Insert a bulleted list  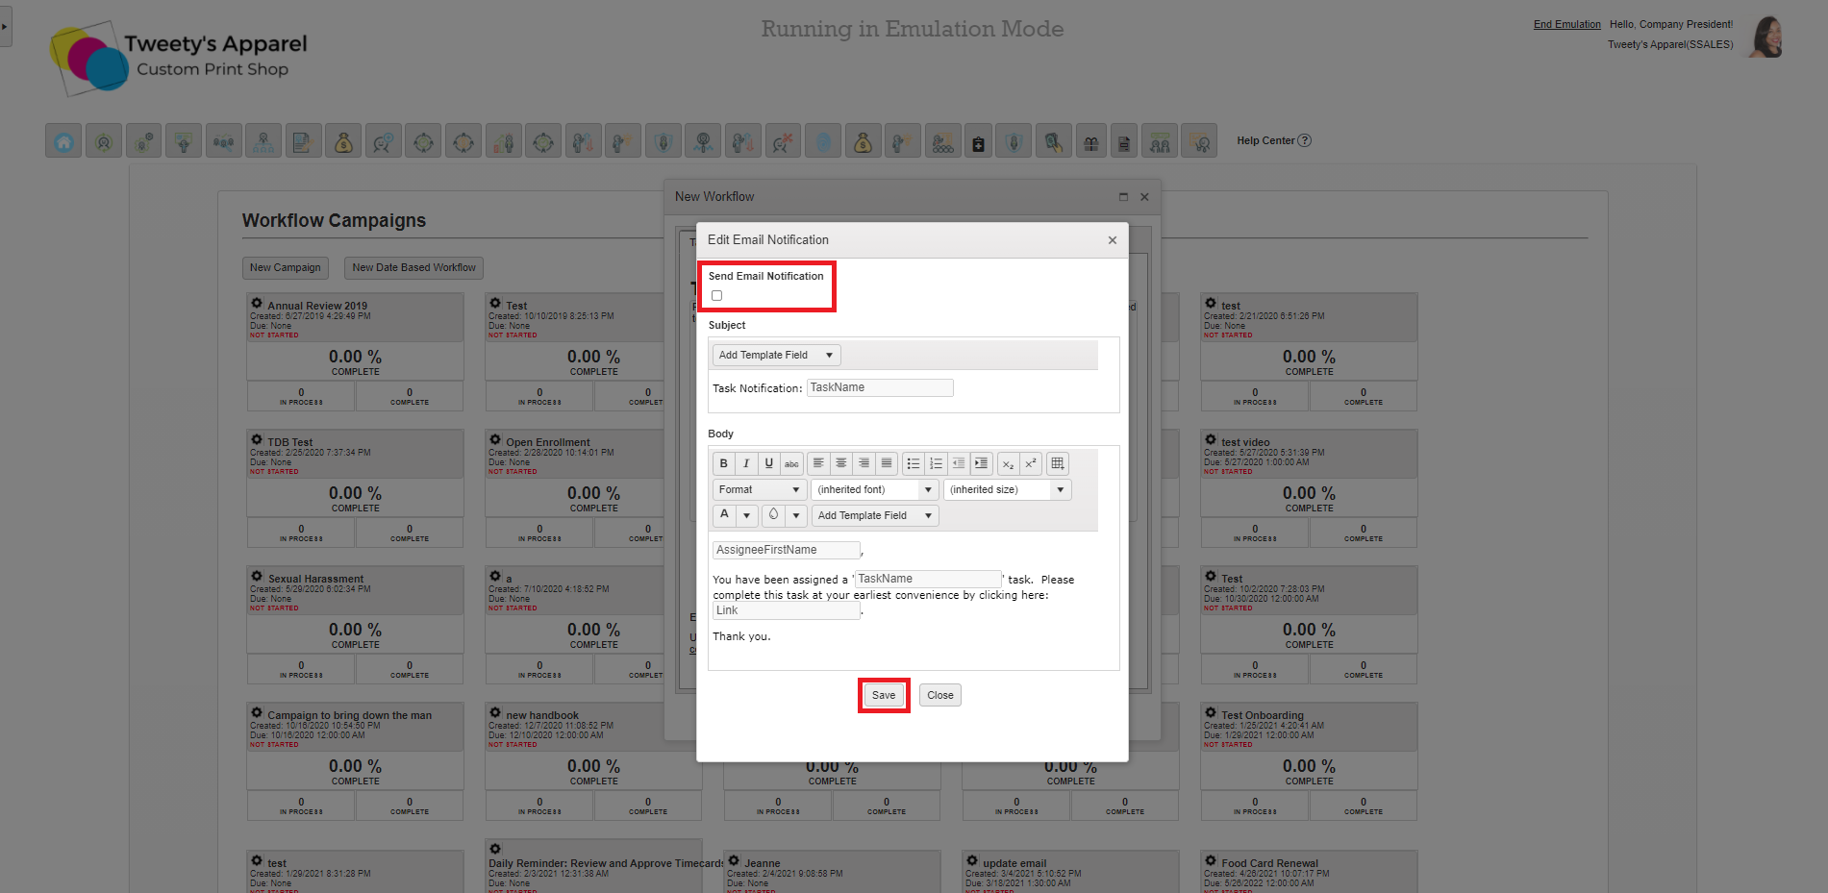[x=914, y=463]
